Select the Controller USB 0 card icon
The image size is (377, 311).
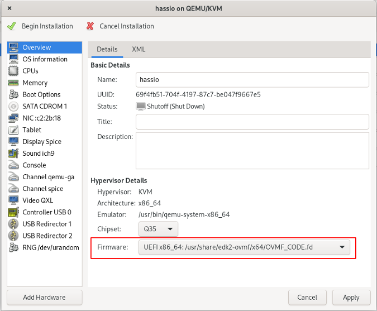[13, 212]
